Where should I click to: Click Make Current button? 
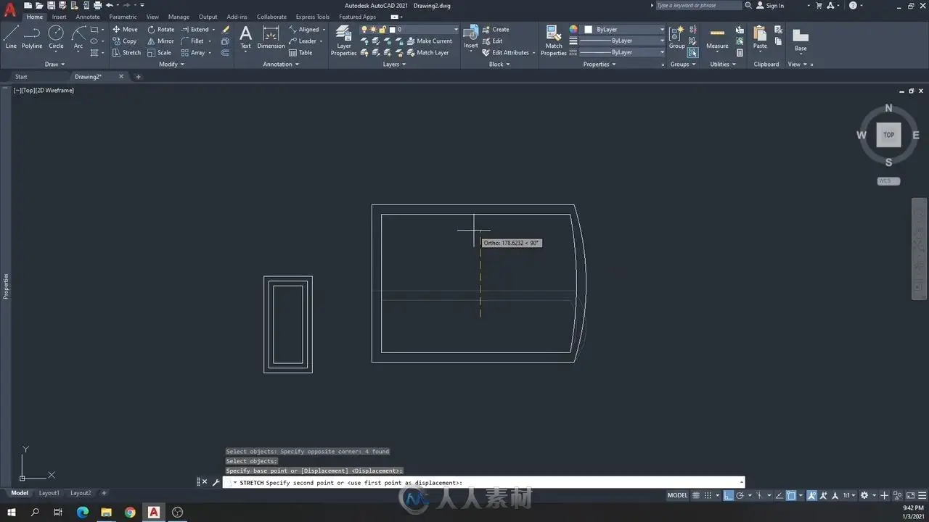click(429, 41)
